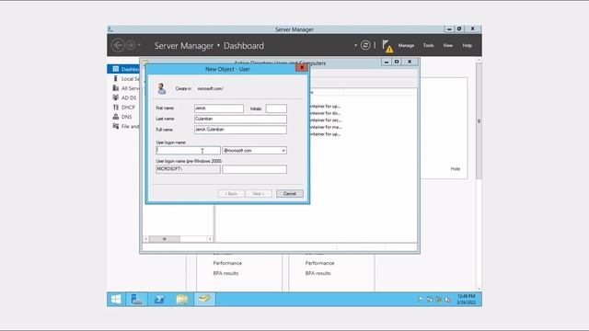This screenshot has width=589, height=331.
Task: Open DHCP in the sidebar
Action: [x=124, y=108]
